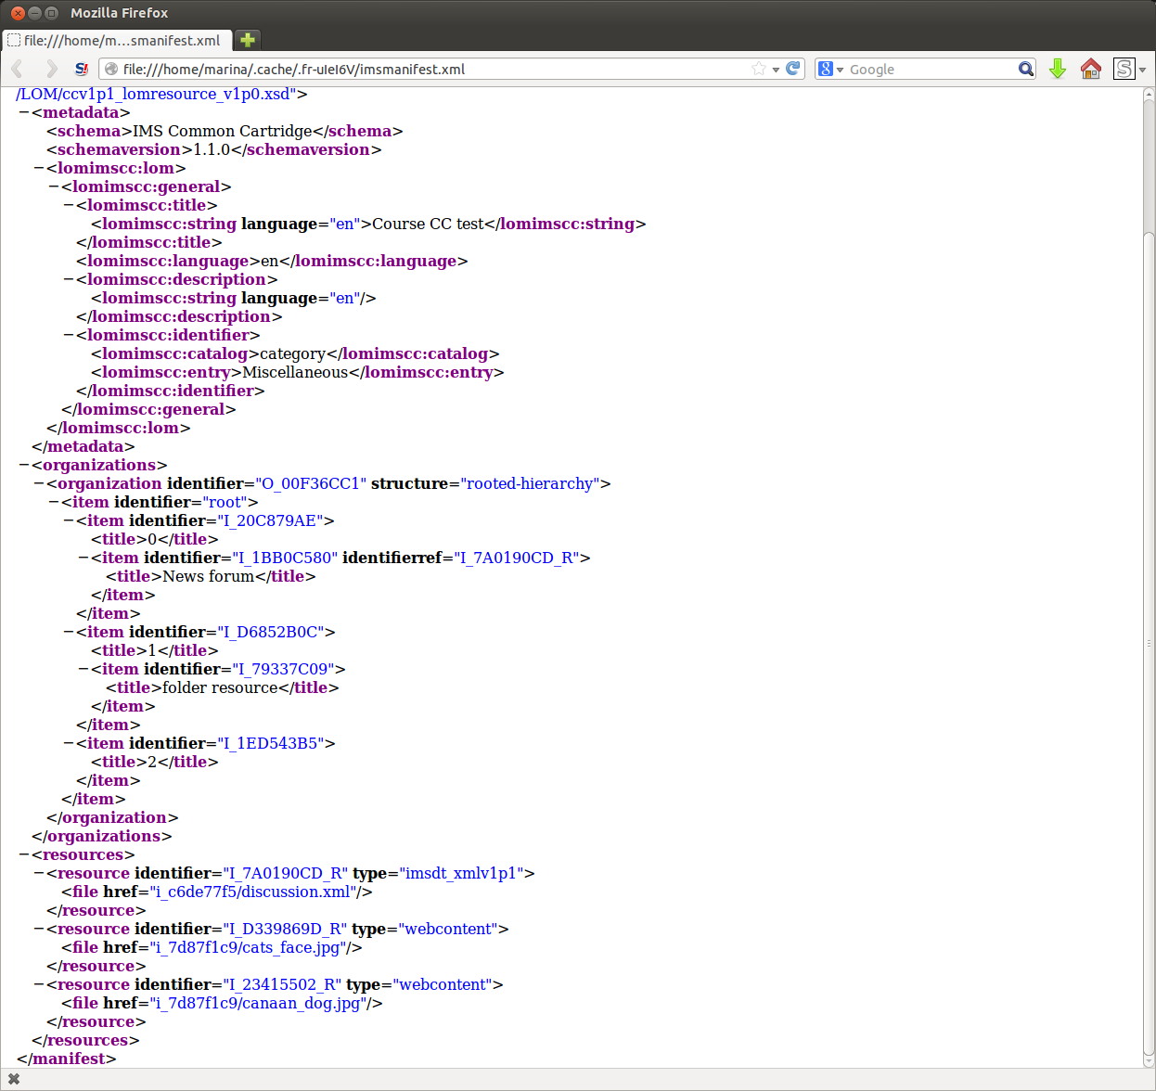This screenshot has width=1156, height=1091.
Task: Collapse item I_D6852B0C node
Action: click(69, 632)
